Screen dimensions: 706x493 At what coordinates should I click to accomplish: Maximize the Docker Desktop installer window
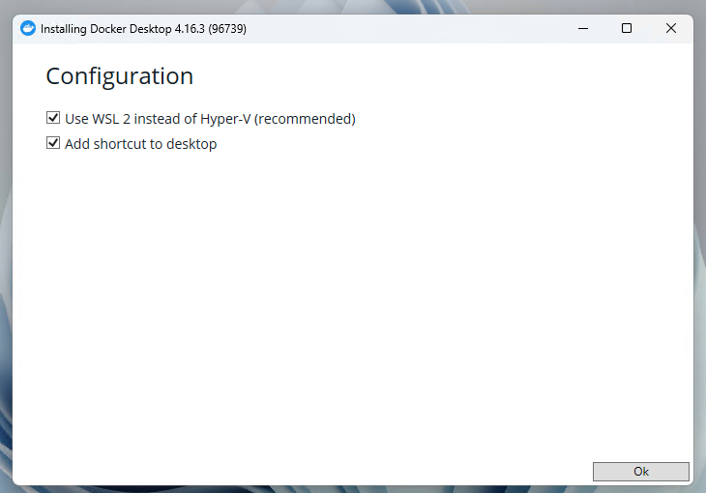coord(627,28)
